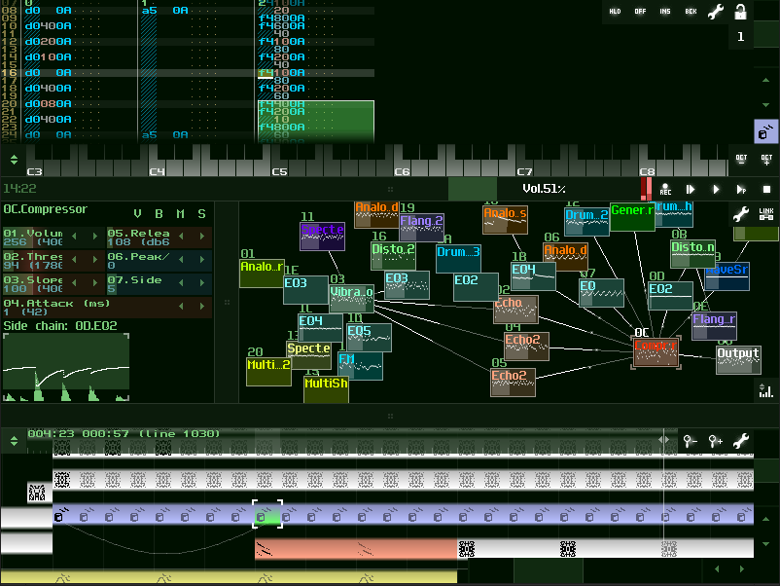Viewport: 780px width, 586px height.
Task: Select the EQ5 module
Action: click(x=370, y=338)
